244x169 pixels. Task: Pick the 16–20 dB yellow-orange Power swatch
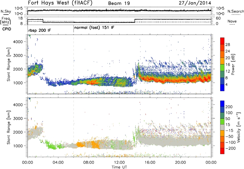point(222,61)
